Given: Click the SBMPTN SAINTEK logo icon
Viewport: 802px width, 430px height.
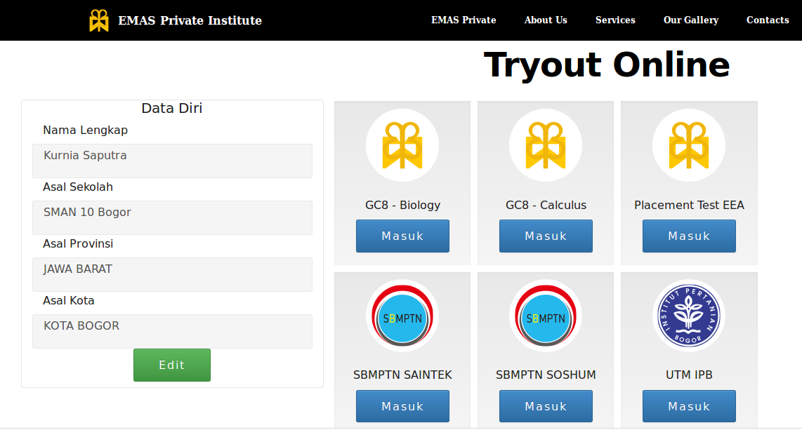Looking at the screenshot, I should [402, 316].
